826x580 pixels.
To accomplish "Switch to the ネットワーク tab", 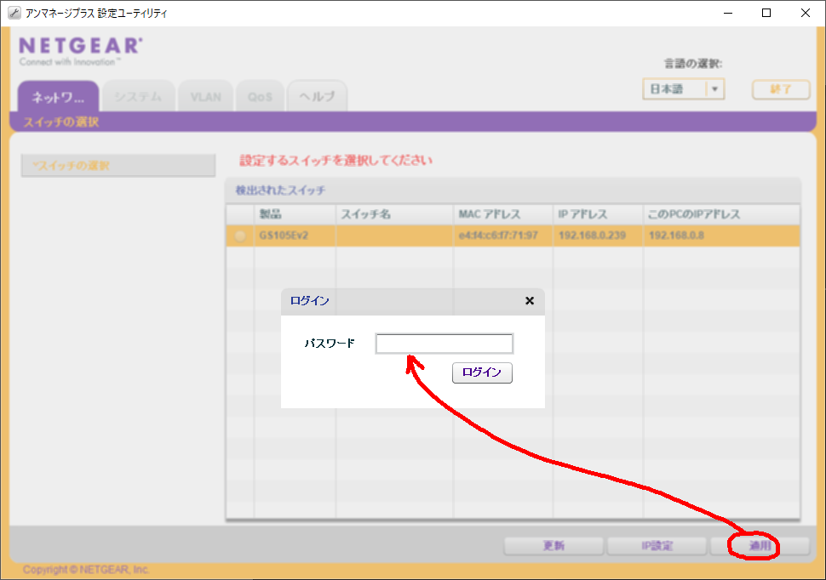I will [58, 97].
